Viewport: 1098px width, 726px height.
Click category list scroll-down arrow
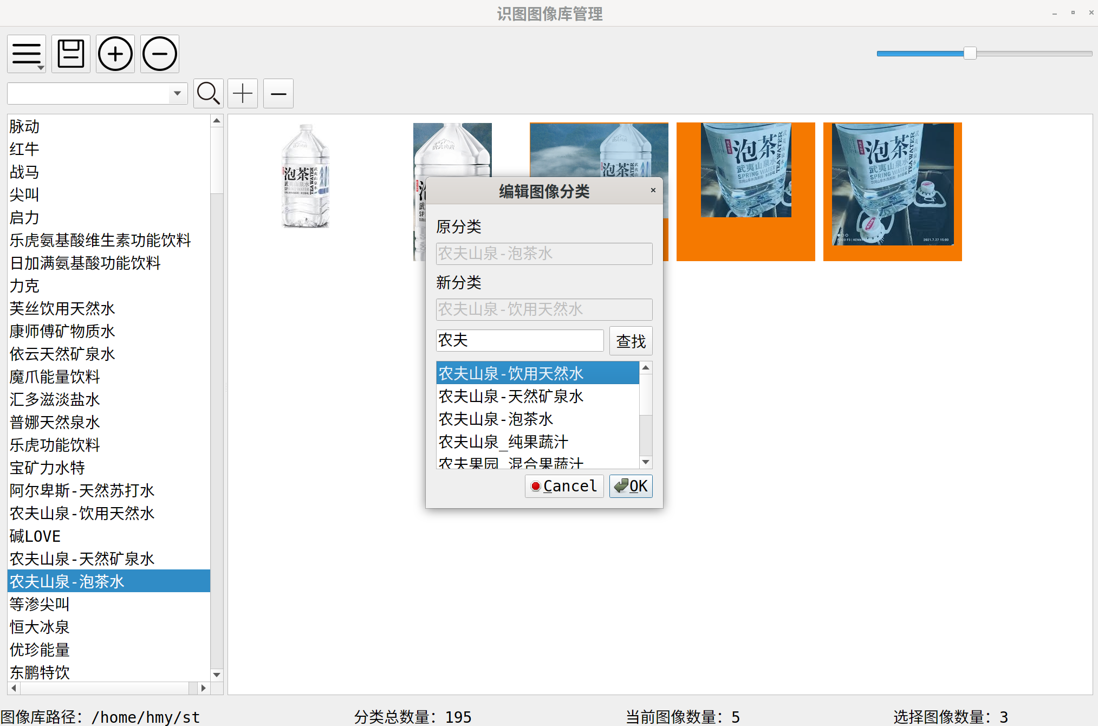tap(217, 675)
